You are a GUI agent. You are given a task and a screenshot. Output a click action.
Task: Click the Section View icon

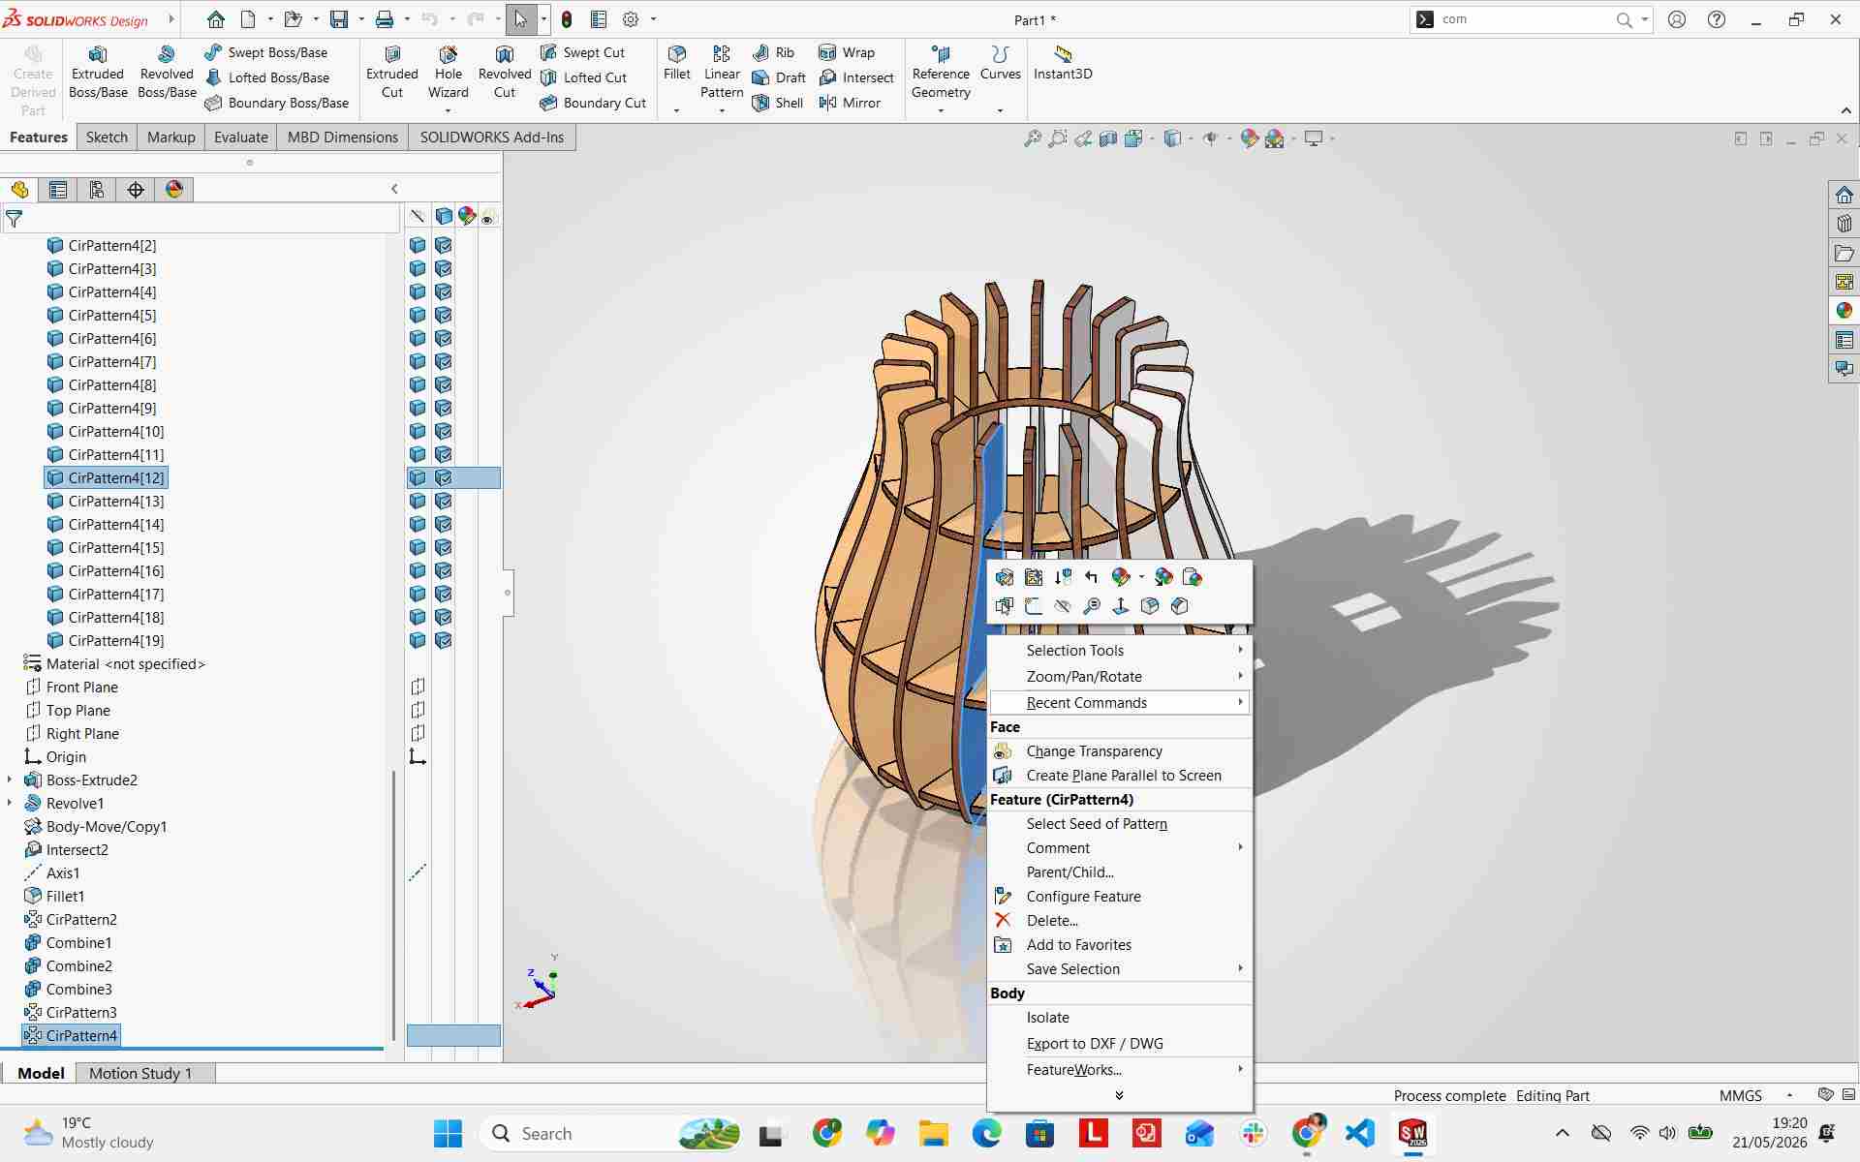click(1108, 138)
